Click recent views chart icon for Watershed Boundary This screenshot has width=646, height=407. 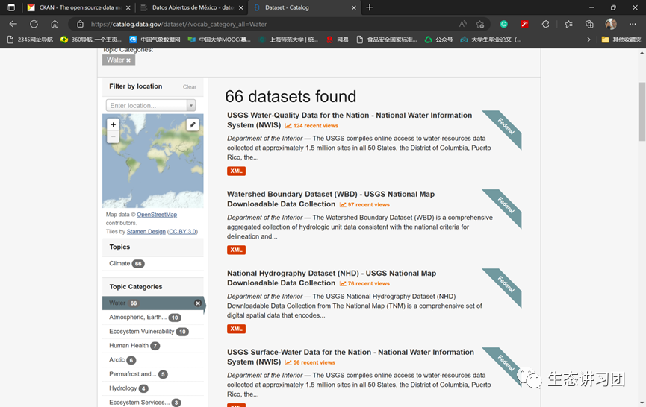point(343,204)
